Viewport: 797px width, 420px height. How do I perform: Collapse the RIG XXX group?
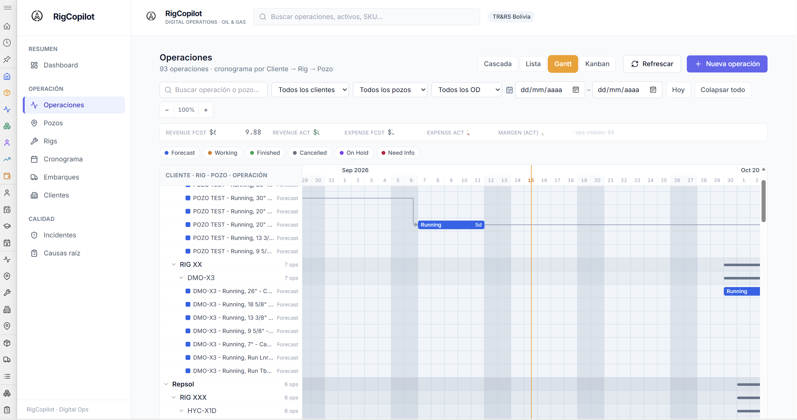[x=174, y=398]
